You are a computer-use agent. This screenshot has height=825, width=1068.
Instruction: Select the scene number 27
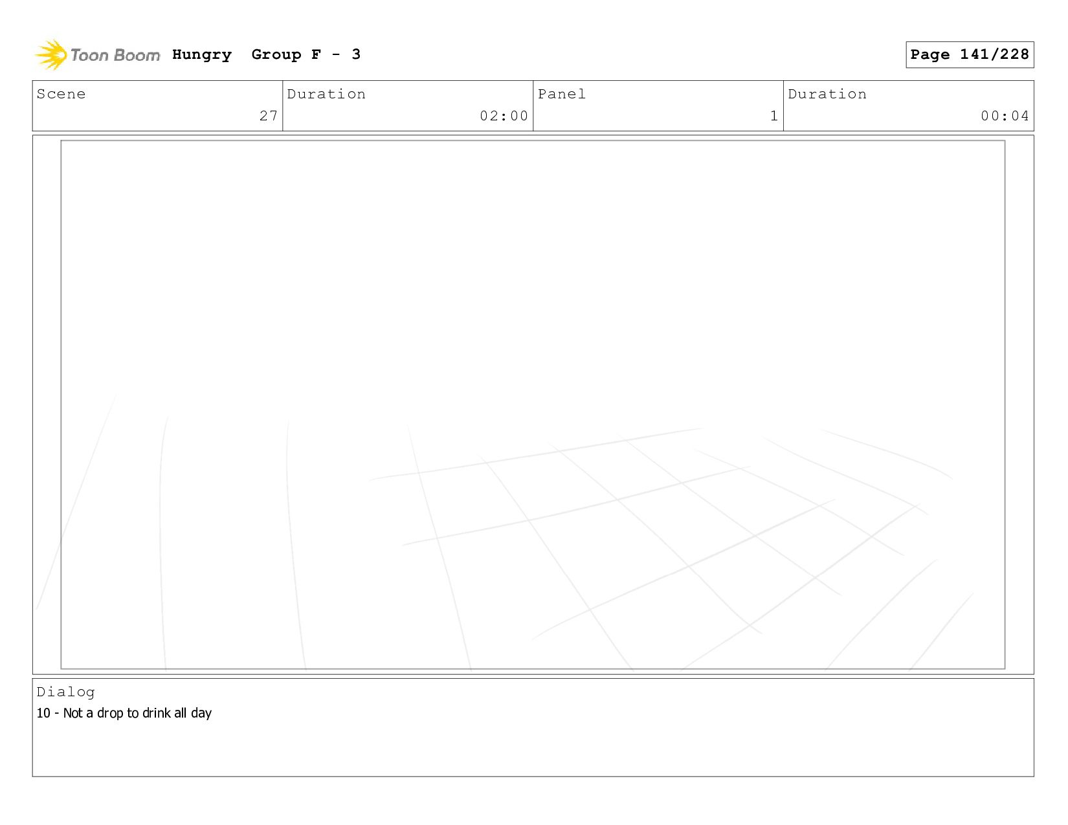269,116
